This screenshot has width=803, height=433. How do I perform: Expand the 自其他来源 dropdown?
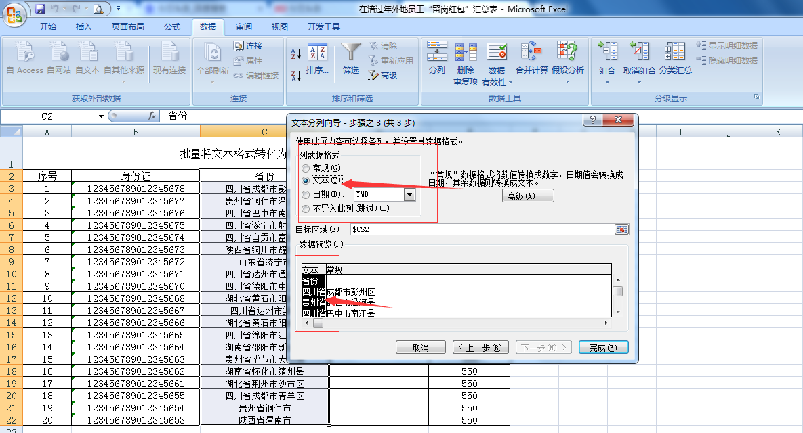[x=123, y=81]
